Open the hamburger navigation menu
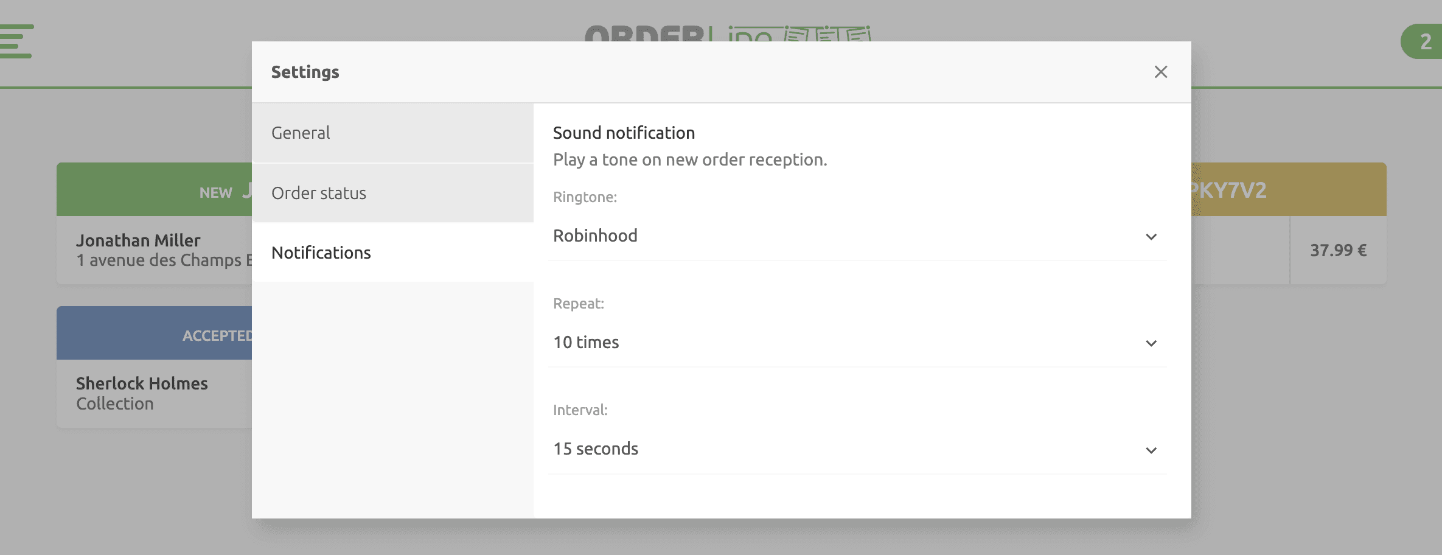This screenshot has width=1442, height=555. [16, 43]
